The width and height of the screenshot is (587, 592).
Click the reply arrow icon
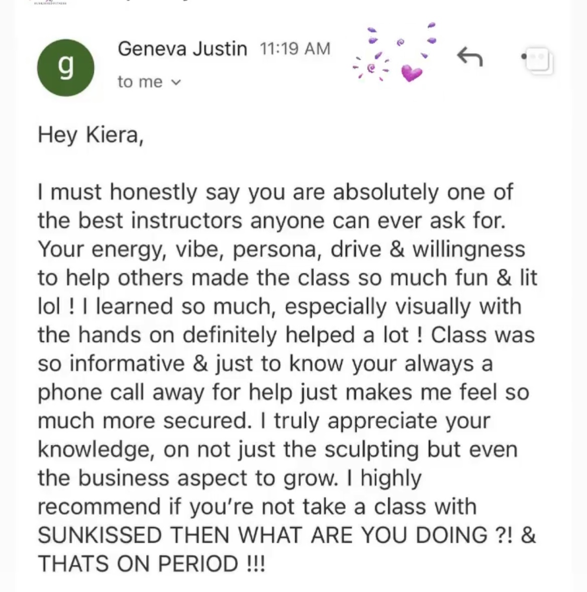tap(470, 57)
